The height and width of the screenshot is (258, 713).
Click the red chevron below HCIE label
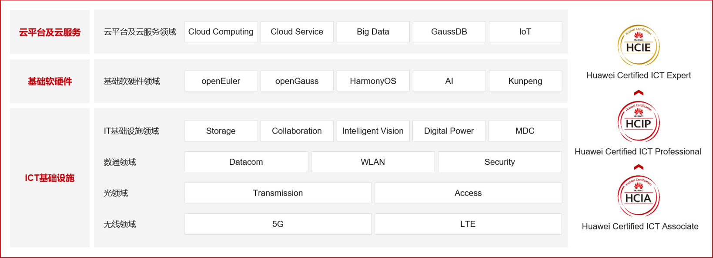(x=638, y=93)
